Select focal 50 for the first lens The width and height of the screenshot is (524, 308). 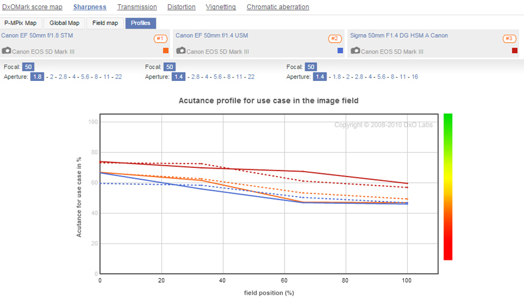[x=29, y=67]
